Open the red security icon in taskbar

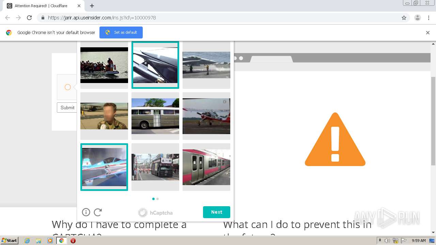coord(73,241)
